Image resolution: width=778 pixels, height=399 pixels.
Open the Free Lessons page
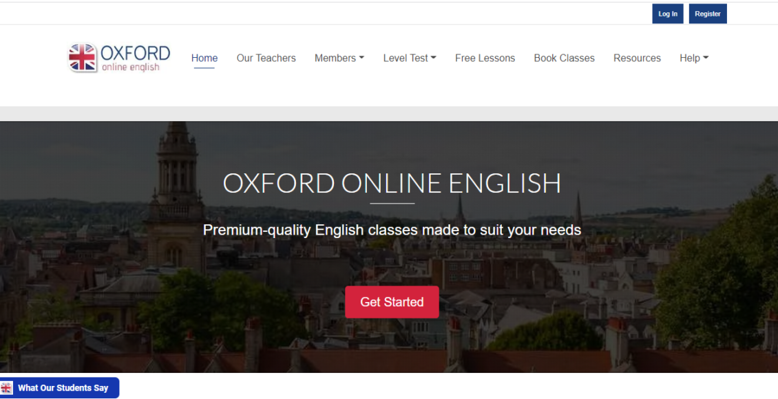click(x=485, y=58)
